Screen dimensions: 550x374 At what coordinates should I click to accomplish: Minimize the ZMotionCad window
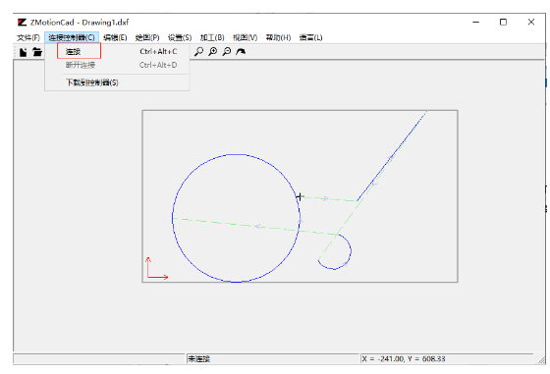click(475, 22)
